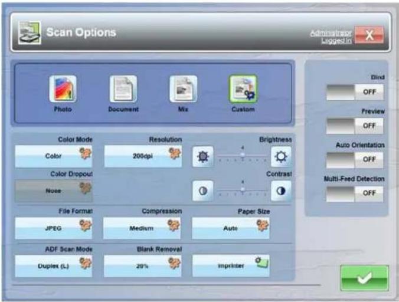Viewport: 399px width, 302px height.
Task: Close Scan Options with the red X
Action: coord(369,35)
